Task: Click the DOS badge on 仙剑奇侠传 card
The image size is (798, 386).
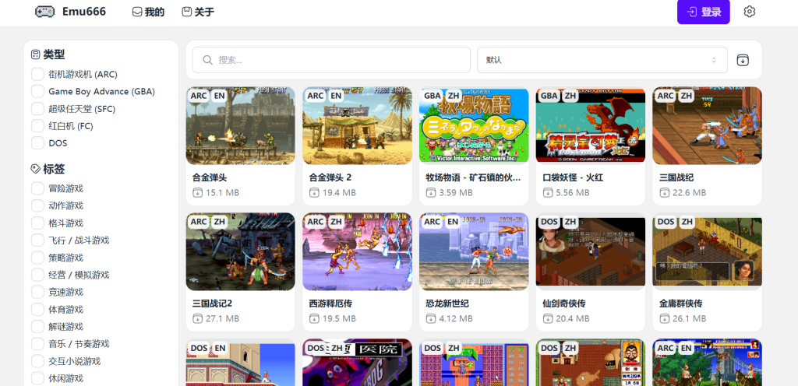Action: click(549, 222)
